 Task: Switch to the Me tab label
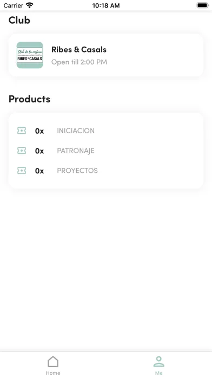158,373
